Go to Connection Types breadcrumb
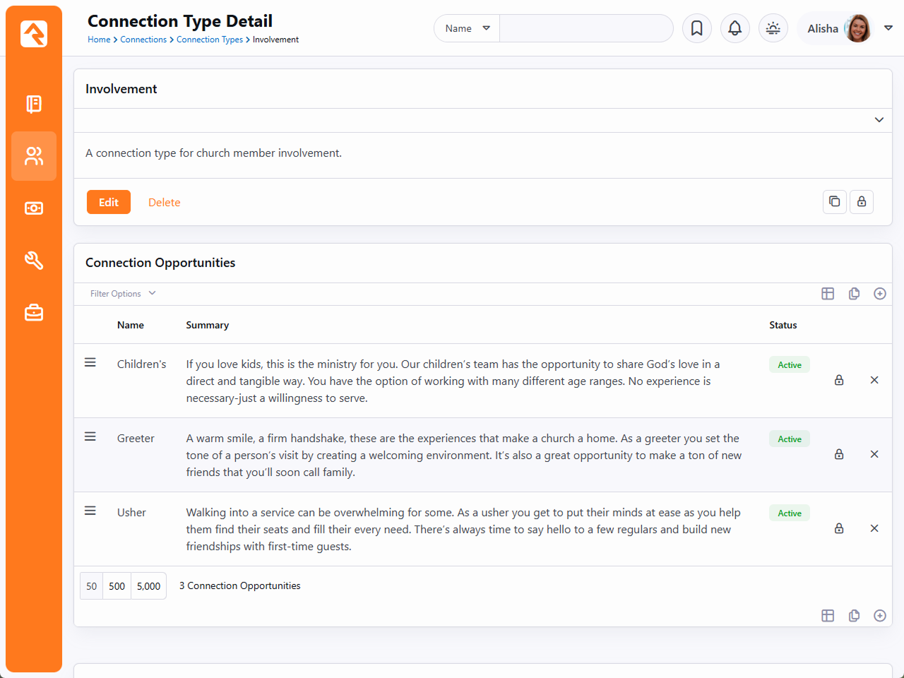 (209, 40)
